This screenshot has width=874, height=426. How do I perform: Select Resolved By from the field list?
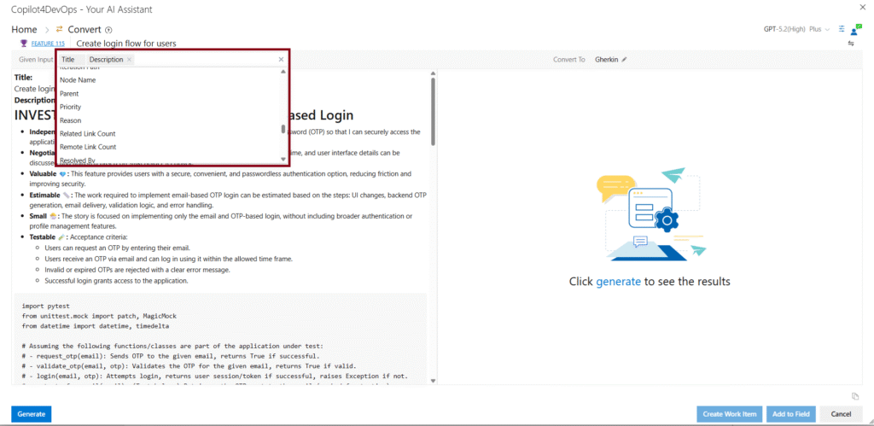(x=78, y=160)
